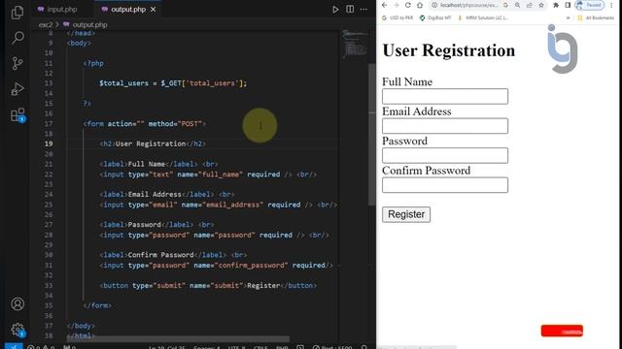
Task: Share this page from address bar
Action: click(530, 5)
